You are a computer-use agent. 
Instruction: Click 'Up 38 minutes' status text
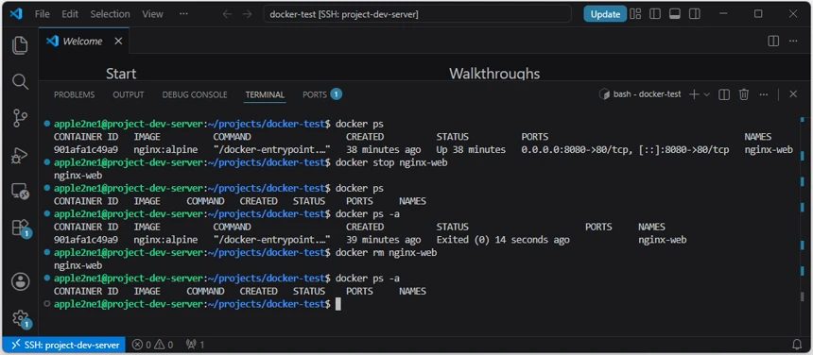pos(471,149)
